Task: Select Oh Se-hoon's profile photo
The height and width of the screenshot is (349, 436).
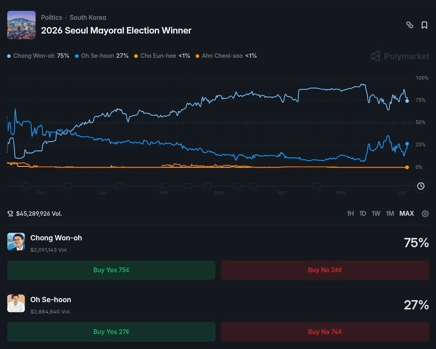Action: (16, 303)
